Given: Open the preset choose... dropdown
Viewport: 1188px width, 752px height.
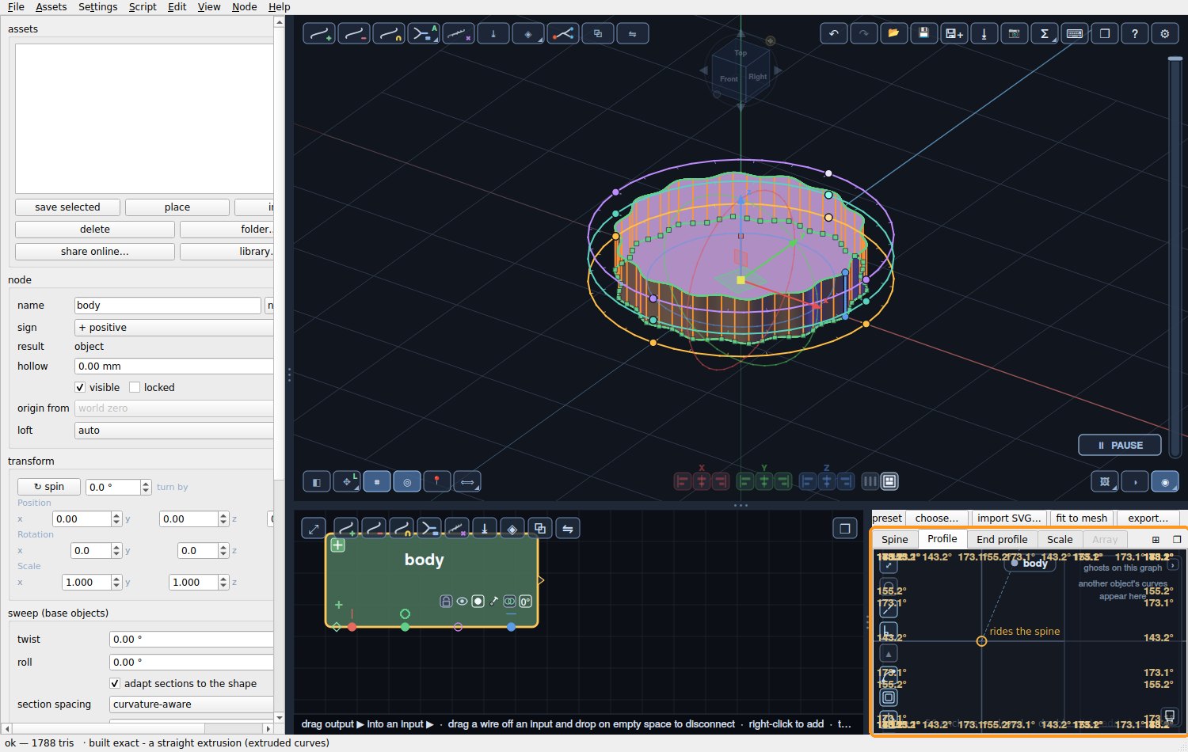Looking at the screenshot, I should (936, 518).
